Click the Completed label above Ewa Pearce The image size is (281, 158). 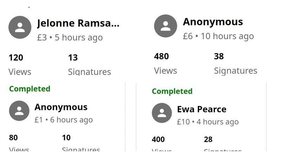(x=172, y=91)
